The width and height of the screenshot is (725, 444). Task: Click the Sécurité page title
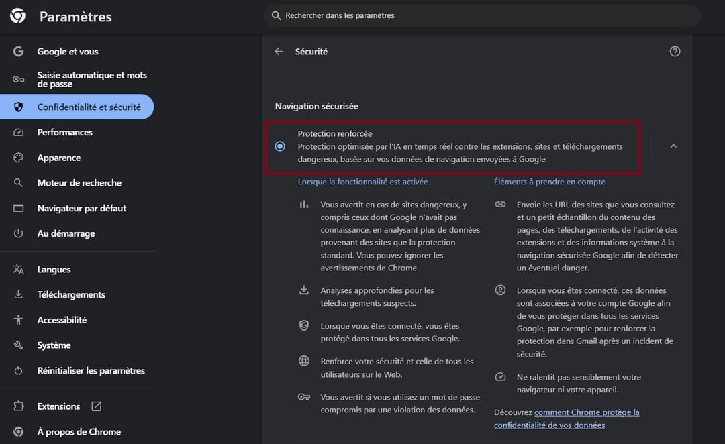(x=311, y=52)
